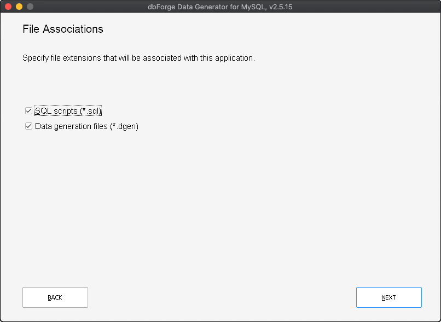This screenshot has width=441, height=322.
Task: Uncheck the SQL scripts (*.sql) checkbox
Action: click(28, 110)
